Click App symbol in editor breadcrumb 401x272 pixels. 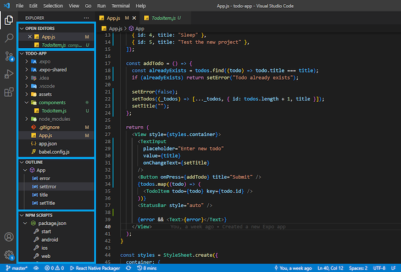(x=137, y=29)
